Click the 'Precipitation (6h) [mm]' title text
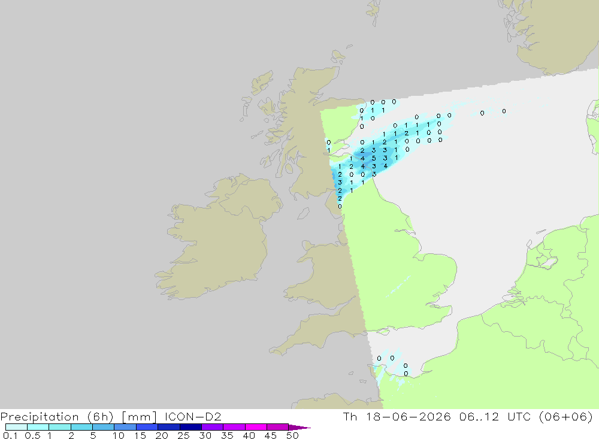Image resolution: width=599 pixels, height=439 pixels. pyautogui.click(x=78, y=417)
